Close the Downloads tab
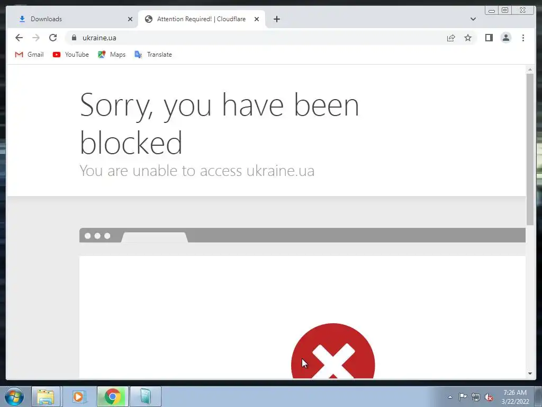The height and width of the screenshot is (407, 542). [x=130, y=19]
